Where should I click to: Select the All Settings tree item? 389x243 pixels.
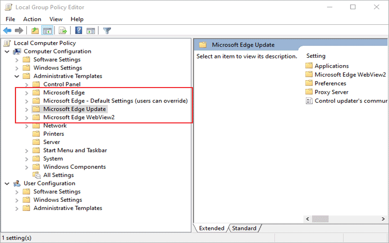click(58, 175)
